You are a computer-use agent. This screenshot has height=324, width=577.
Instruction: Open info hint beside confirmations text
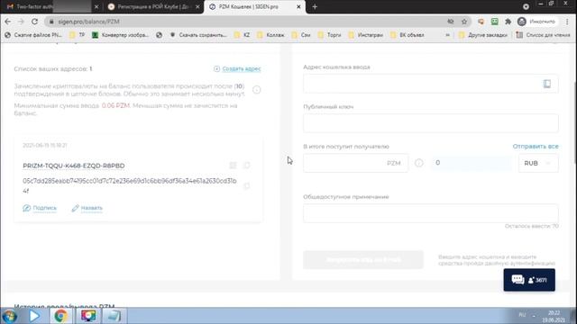tap(256, 90)
